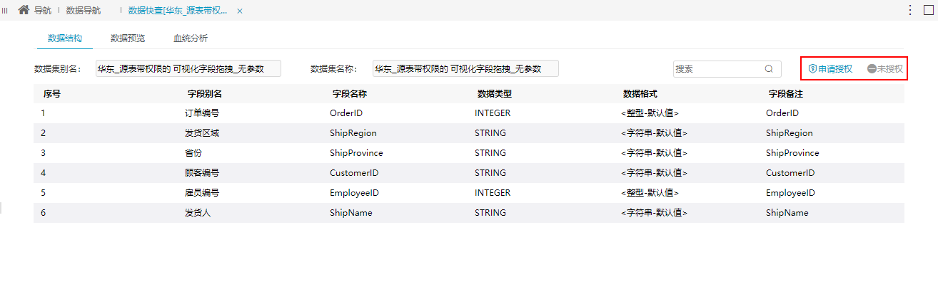Select the OrderID row
This screenshot has height=282, width=938.
469,113
